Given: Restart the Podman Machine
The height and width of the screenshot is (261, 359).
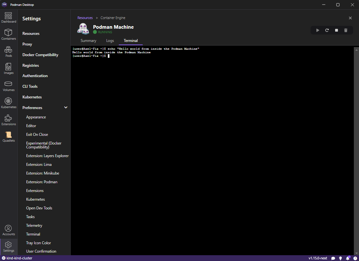Looking at the screenshot, I should tap(327, 30).
